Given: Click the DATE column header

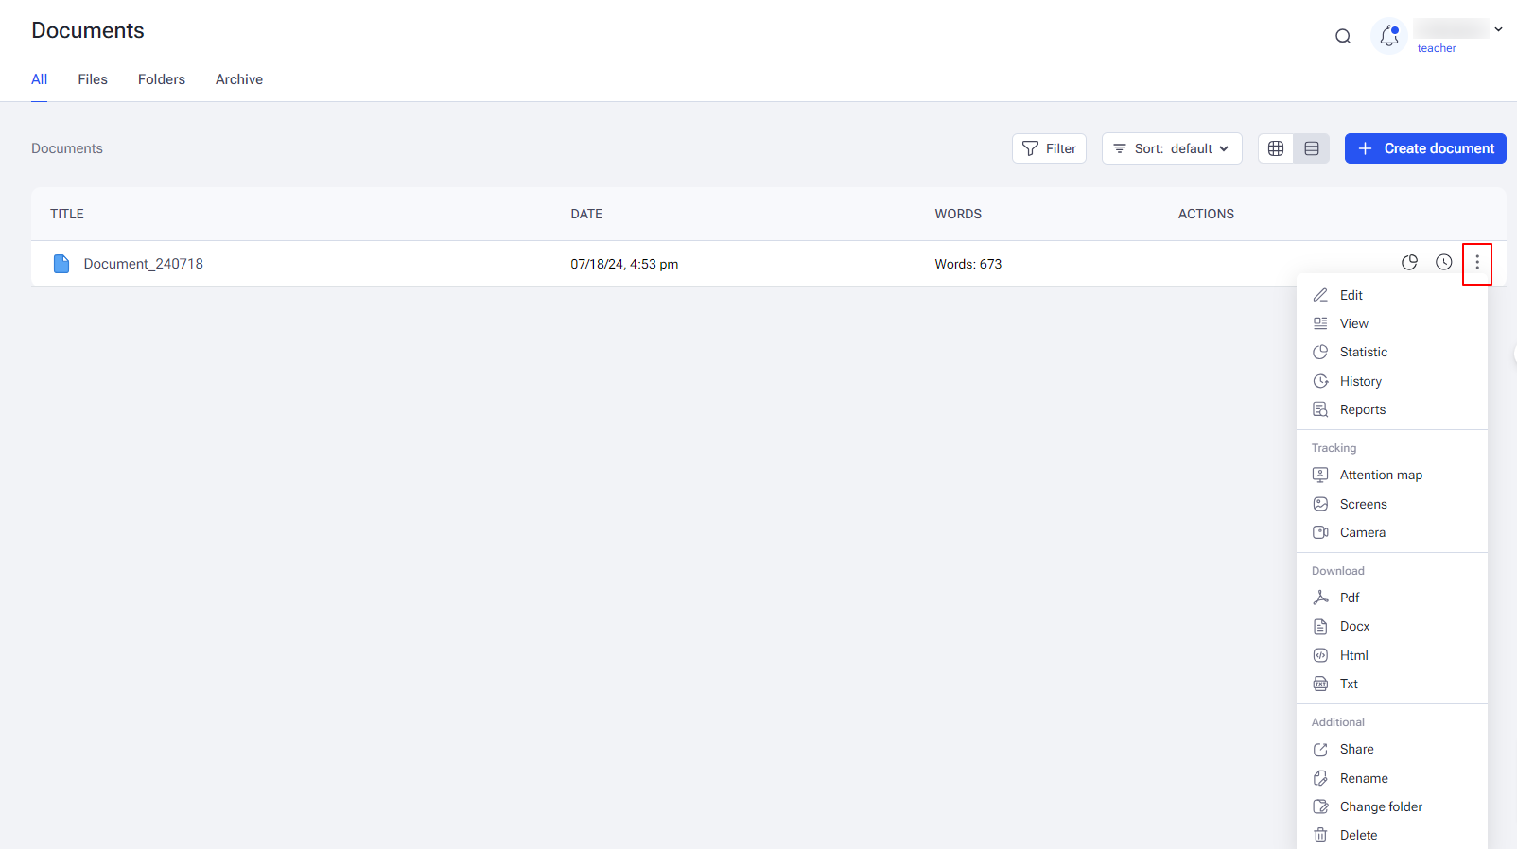Looking at the screenshot, I should [x=586, y=214].
